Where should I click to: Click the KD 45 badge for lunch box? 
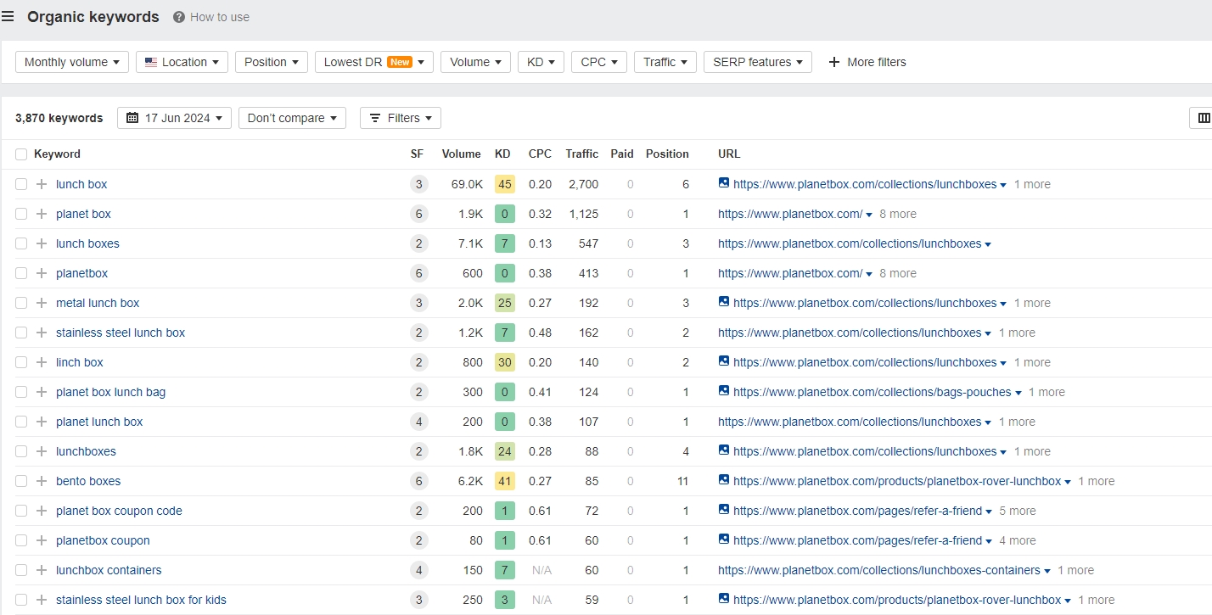click(505, 184)
